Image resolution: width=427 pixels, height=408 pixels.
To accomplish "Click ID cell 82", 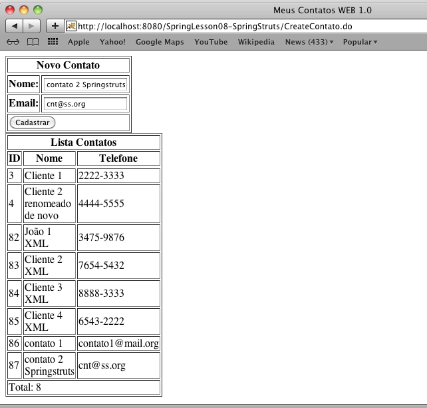I will coord(15,238).
